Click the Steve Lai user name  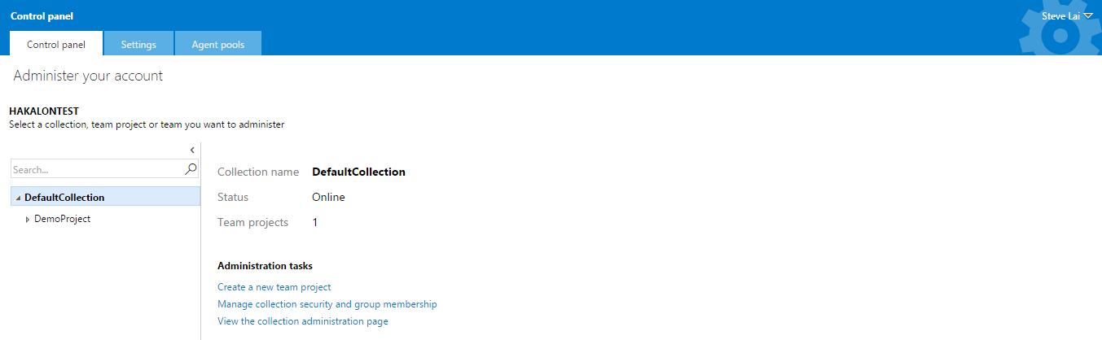pyautogui.click(x=1060, y=15)
